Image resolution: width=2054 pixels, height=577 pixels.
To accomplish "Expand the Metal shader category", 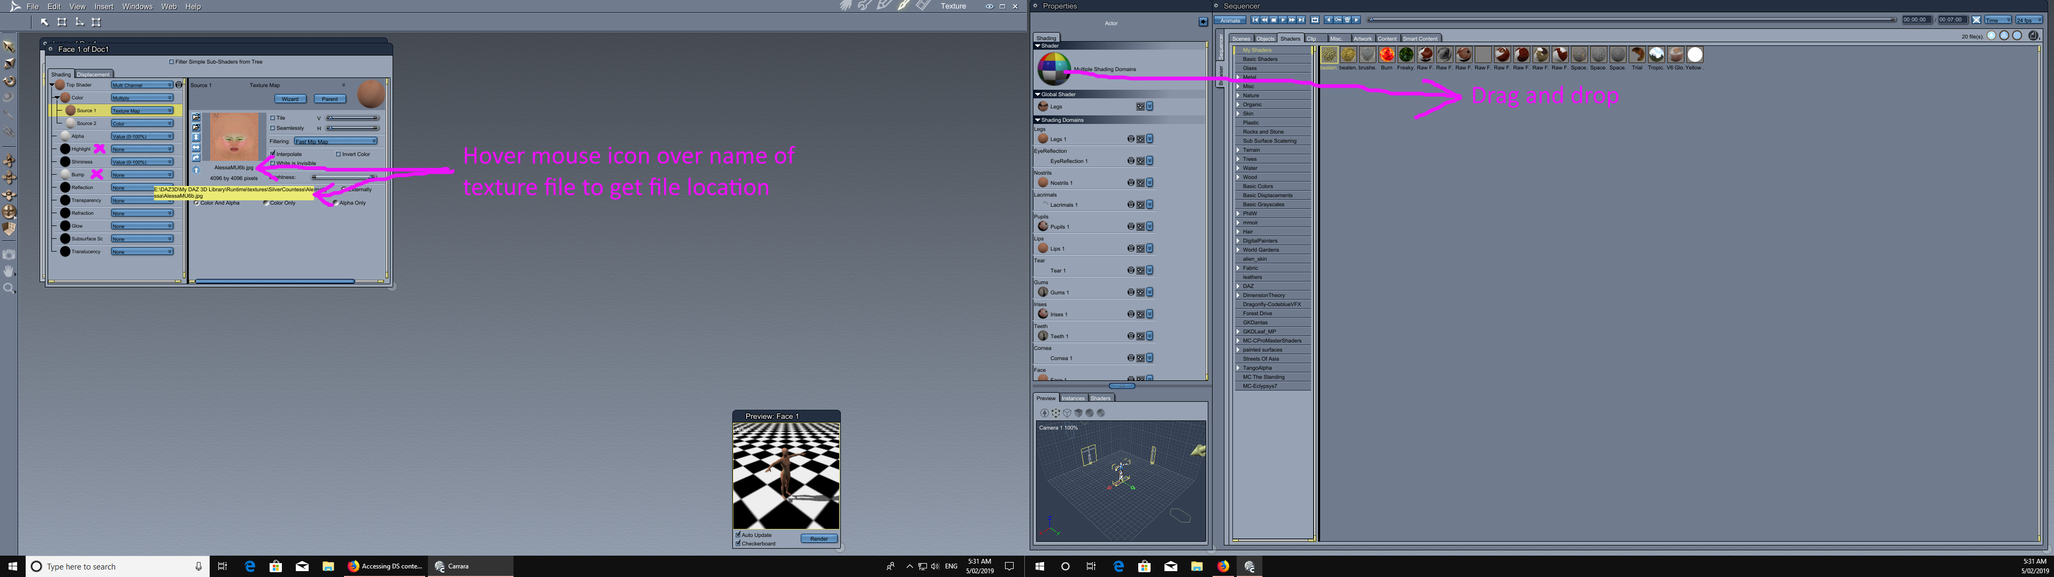I will (1238, 77).
